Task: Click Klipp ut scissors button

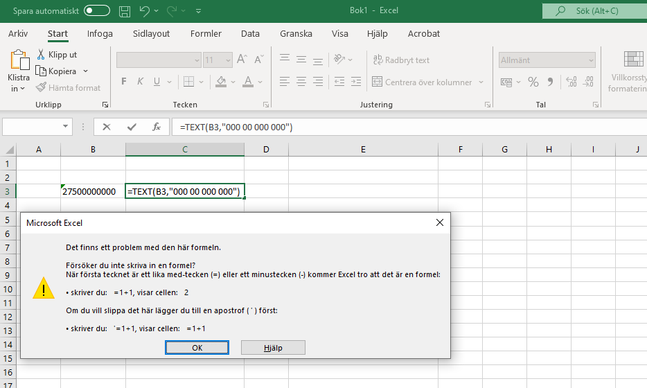Action: [57, 55]
